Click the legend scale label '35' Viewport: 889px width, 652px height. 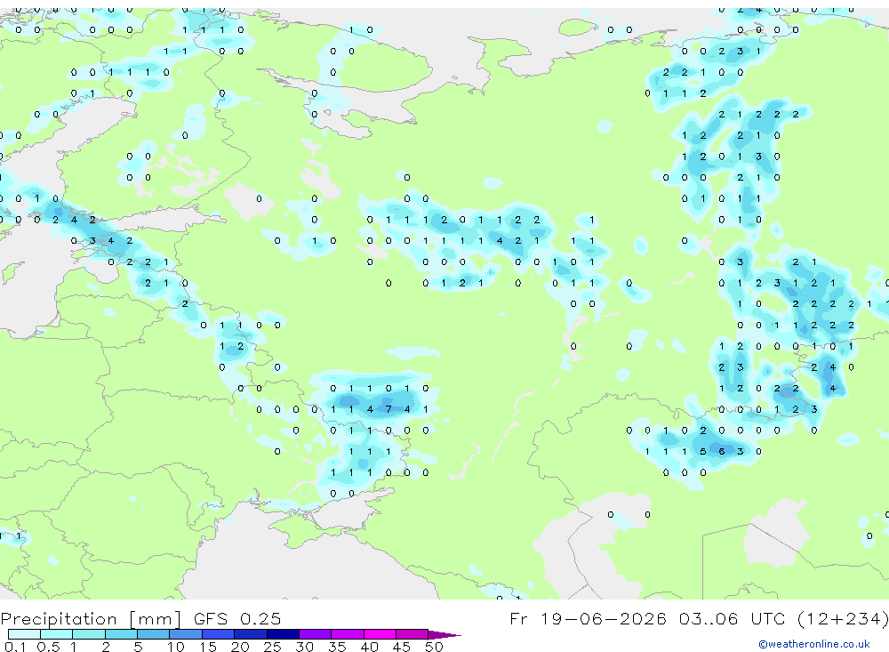pyautogui.click(x=337, y=647)
